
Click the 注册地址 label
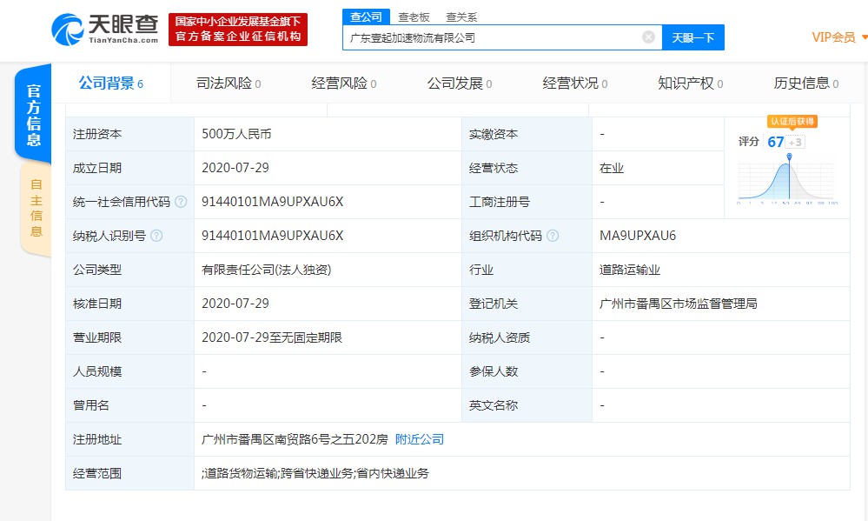click(x=97, y=439)
